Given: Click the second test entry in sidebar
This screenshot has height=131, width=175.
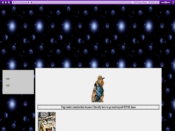Looking at the screenshot, I should pos(7,85).
